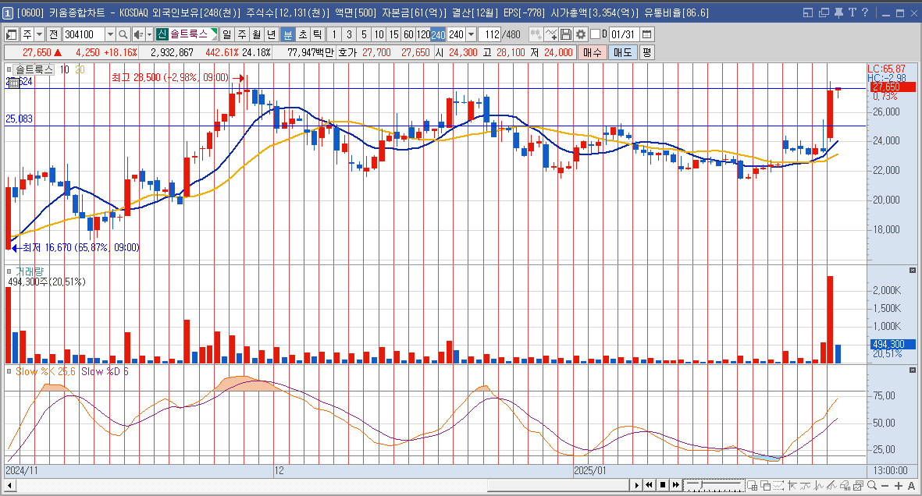Click the pin window icon in title bar
Image resolution: width=922 pixels, height=496 pixels.
pyautogui.click(x=839, y=13)
